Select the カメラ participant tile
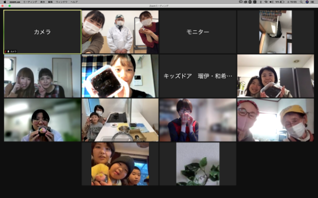The image size is (318, 198). [42, 32]
